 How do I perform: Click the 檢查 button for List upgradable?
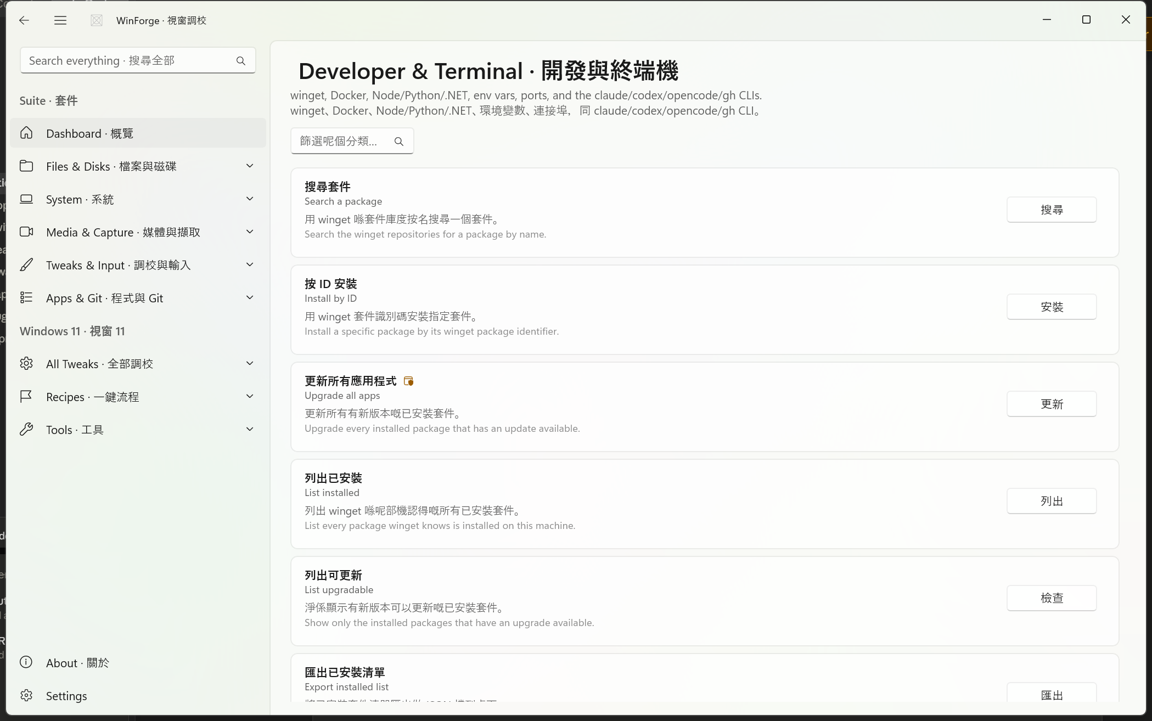tap(1052, 598)
